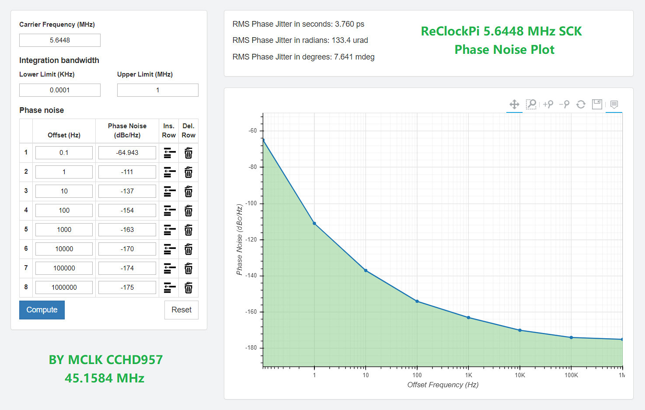This screenshot has width=645, height=410.
Task: Edit row 1 phase noise -64.943
Action: (x=127, y=153)
